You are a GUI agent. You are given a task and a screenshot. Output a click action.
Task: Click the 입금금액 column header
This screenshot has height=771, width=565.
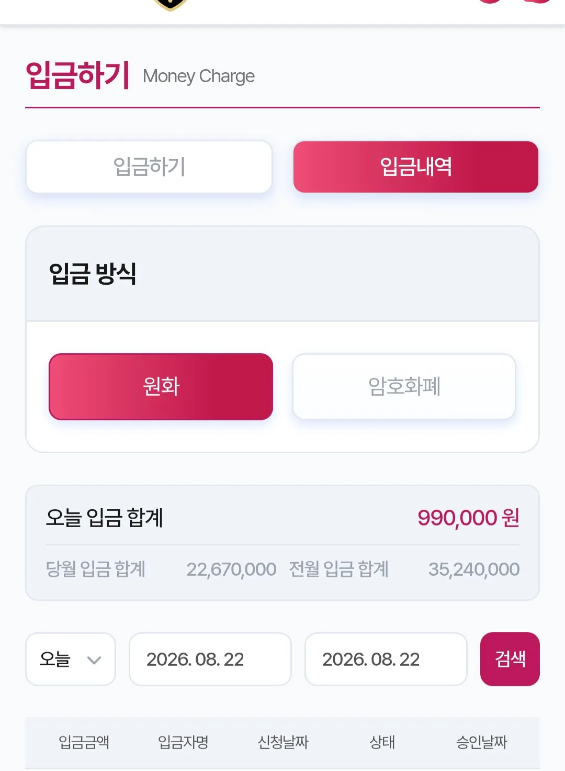84,742
